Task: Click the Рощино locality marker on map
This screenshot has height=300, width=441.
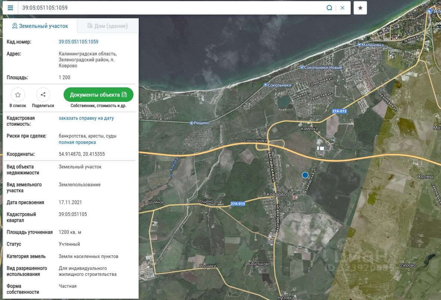Action: pyautogui.click(x=191, y=123)
